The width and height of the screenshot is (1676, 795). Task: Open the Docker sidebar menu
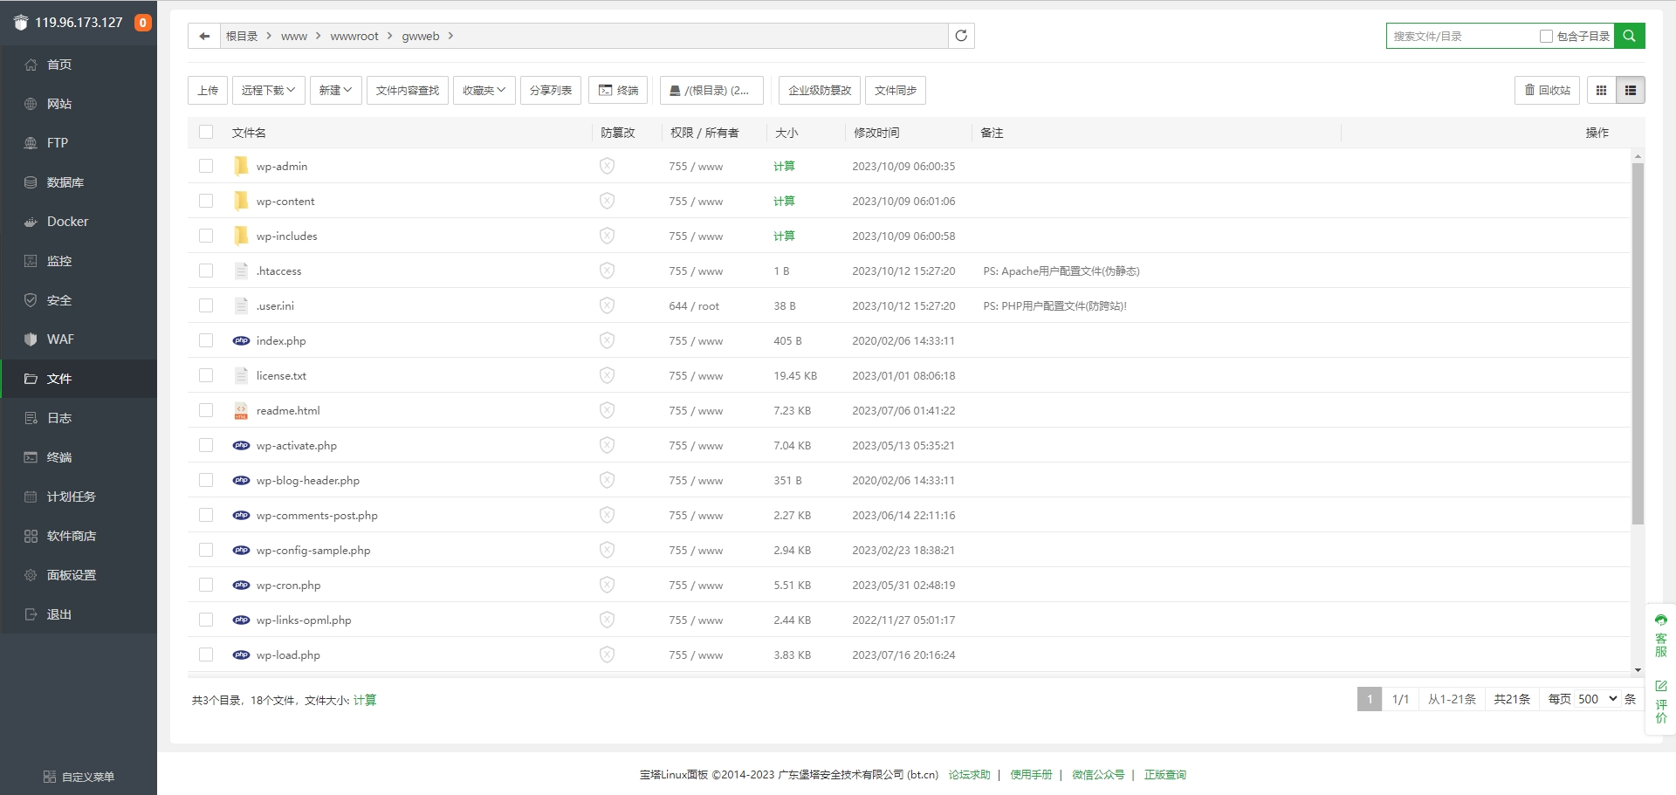pyautogui.click(x=79, y=222)
